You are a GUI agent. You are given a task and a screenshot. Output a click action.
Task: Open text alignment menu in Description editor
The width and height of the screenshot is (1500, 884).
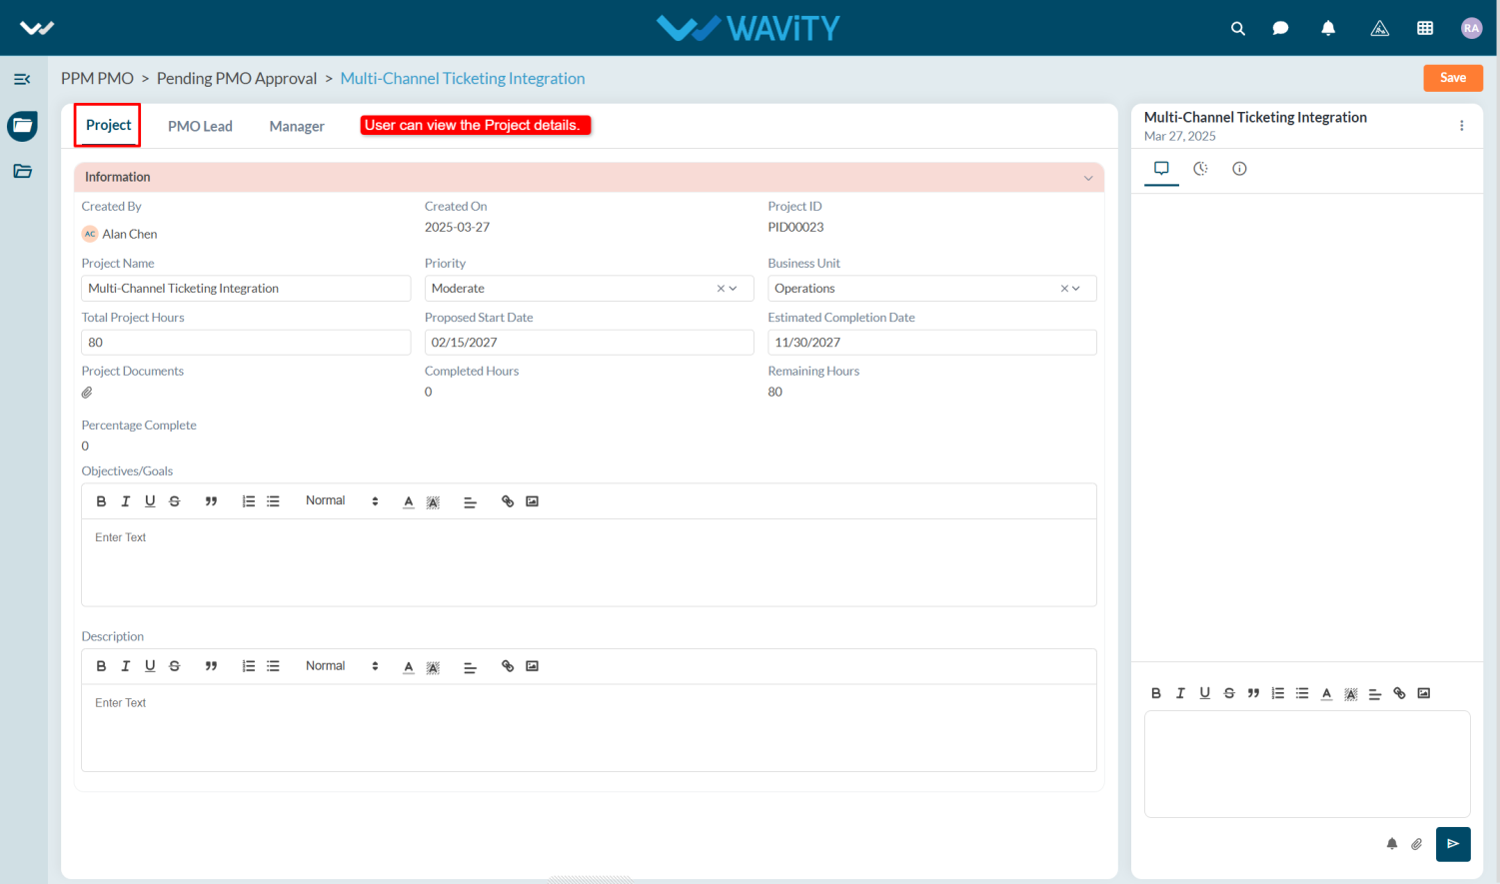(x=470, y=666)
